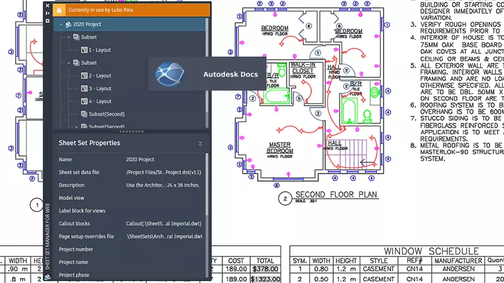Toggle auto-hide on the palette title bar

tap(48, 13)
